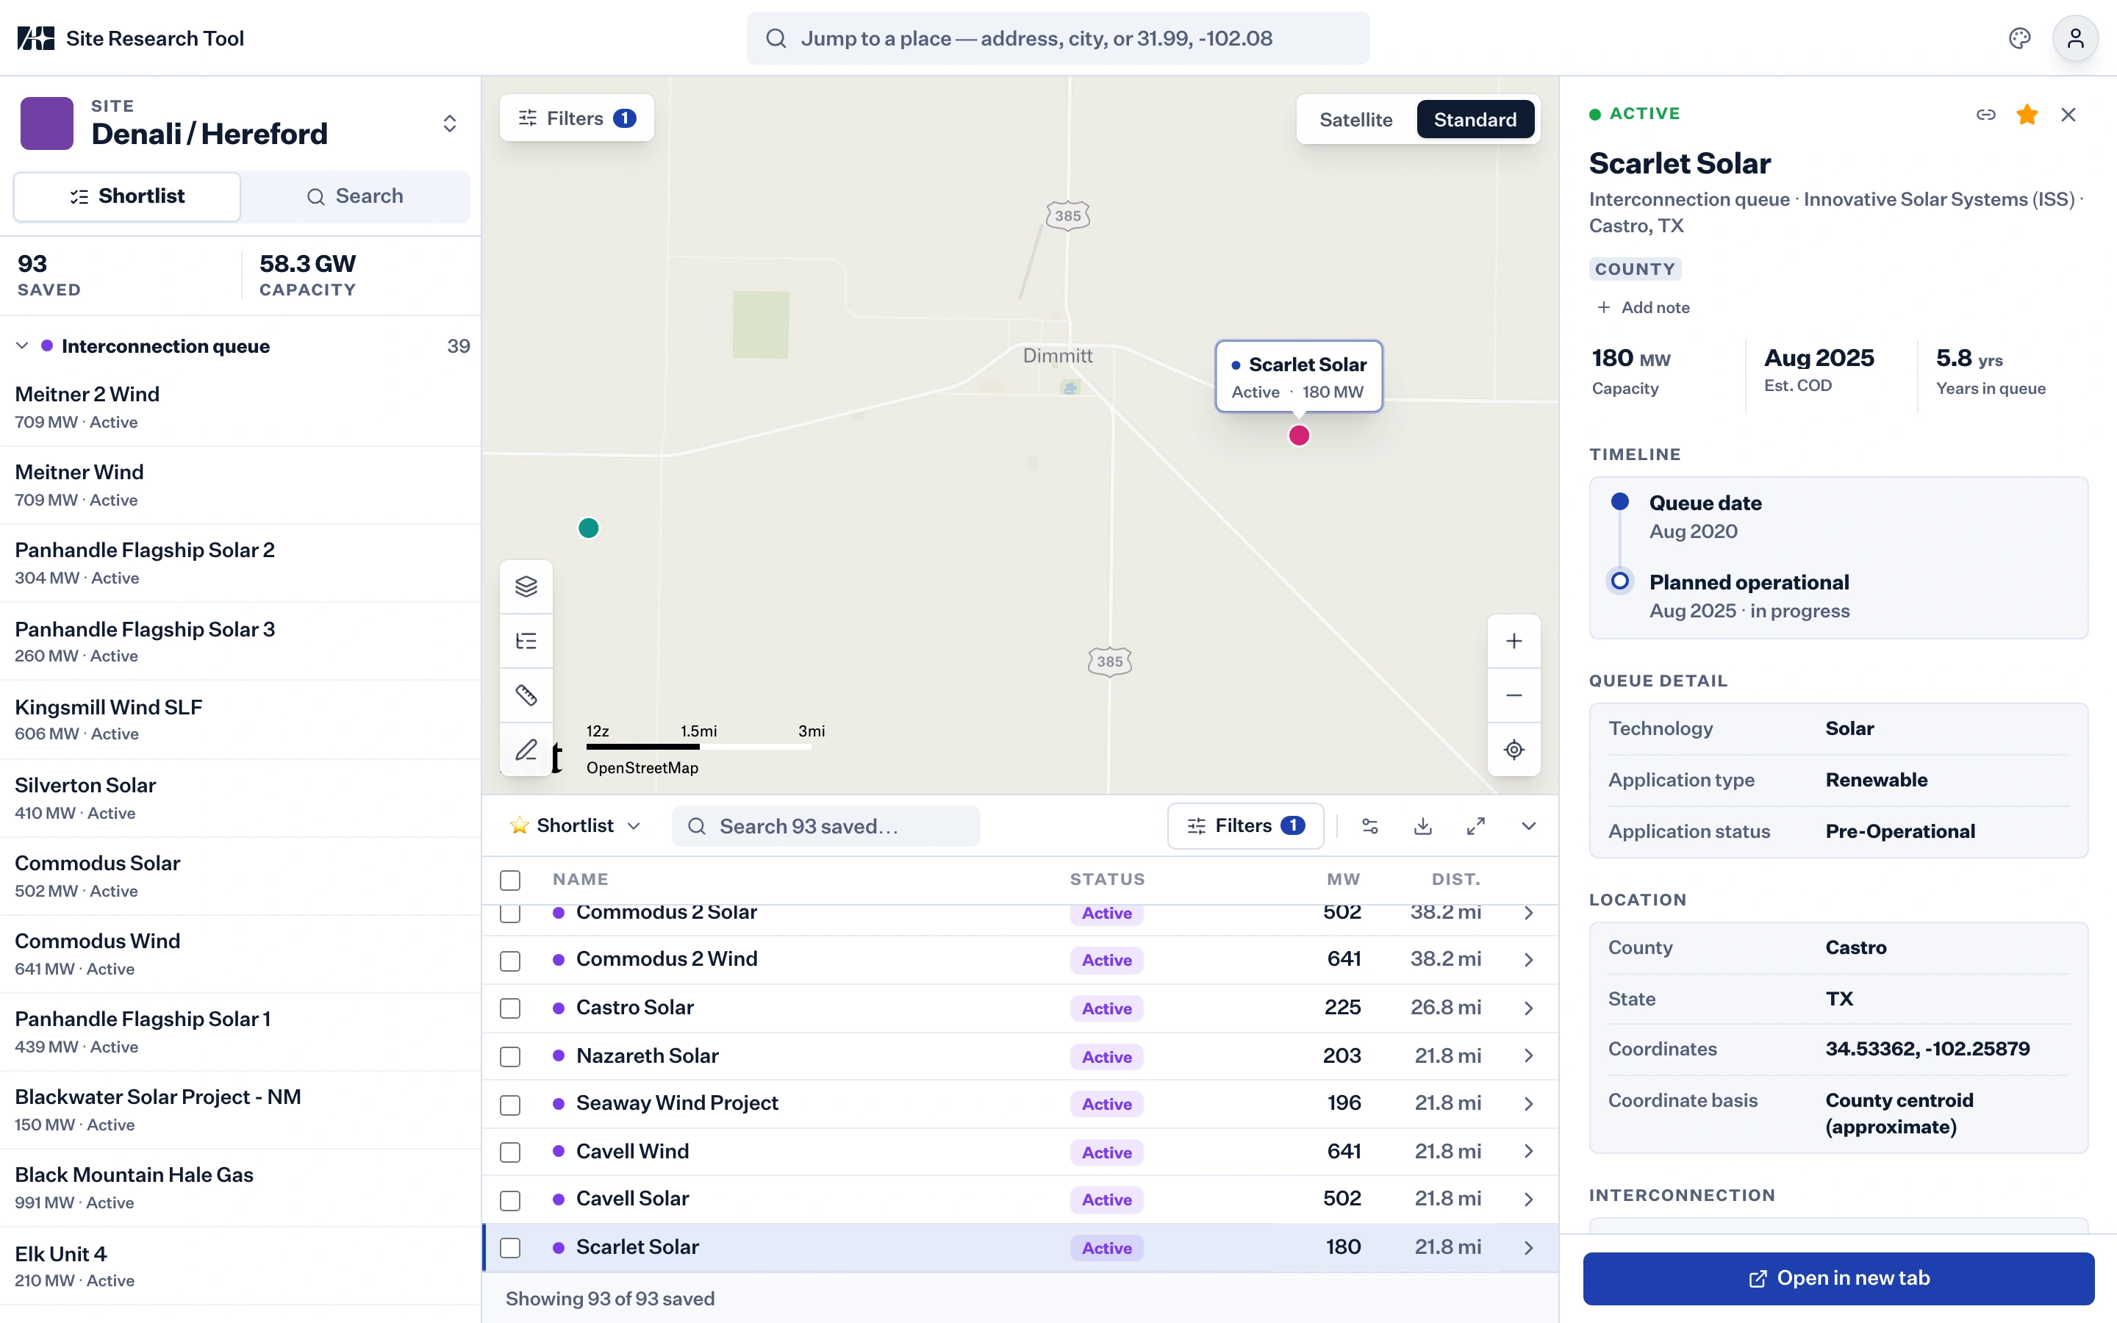Check the Nazareth Solar row
Screen dimensions: 2117x1323
coord(510,1056)
